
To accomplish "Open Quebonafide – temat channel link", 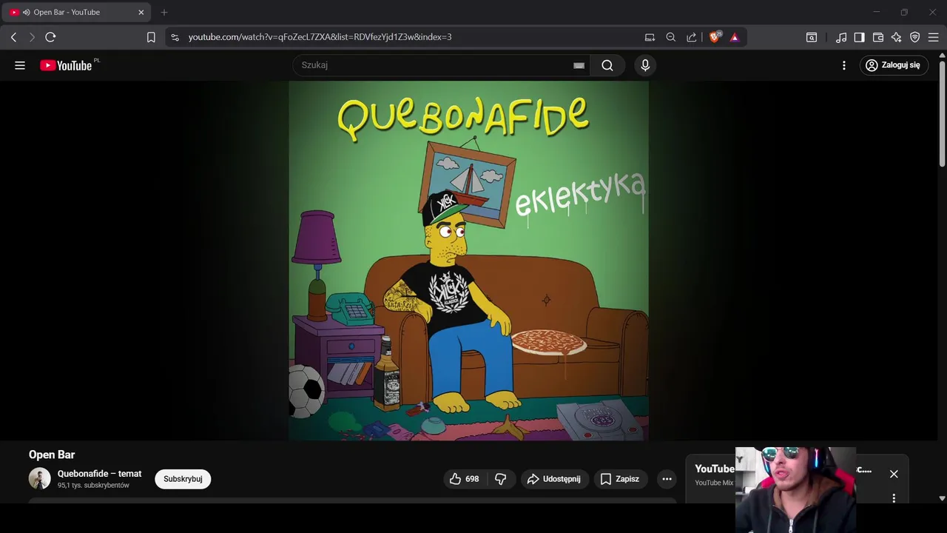I will (99, 474).
